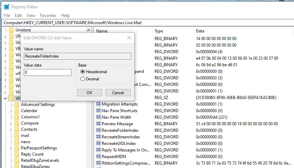Screen dimensions: 294x168
Task: Open the Edit menu
Action: (18, 16)
